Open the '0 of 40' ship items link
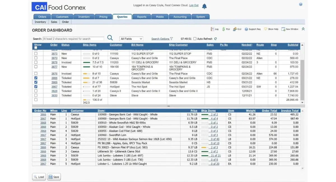This screenshot has width=336, height=182. click(x=215, y=139)
